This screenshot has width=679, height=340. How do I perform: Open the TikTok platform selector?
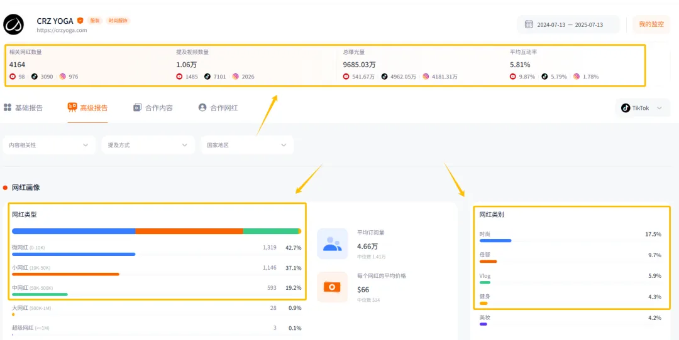coord(642,108)
